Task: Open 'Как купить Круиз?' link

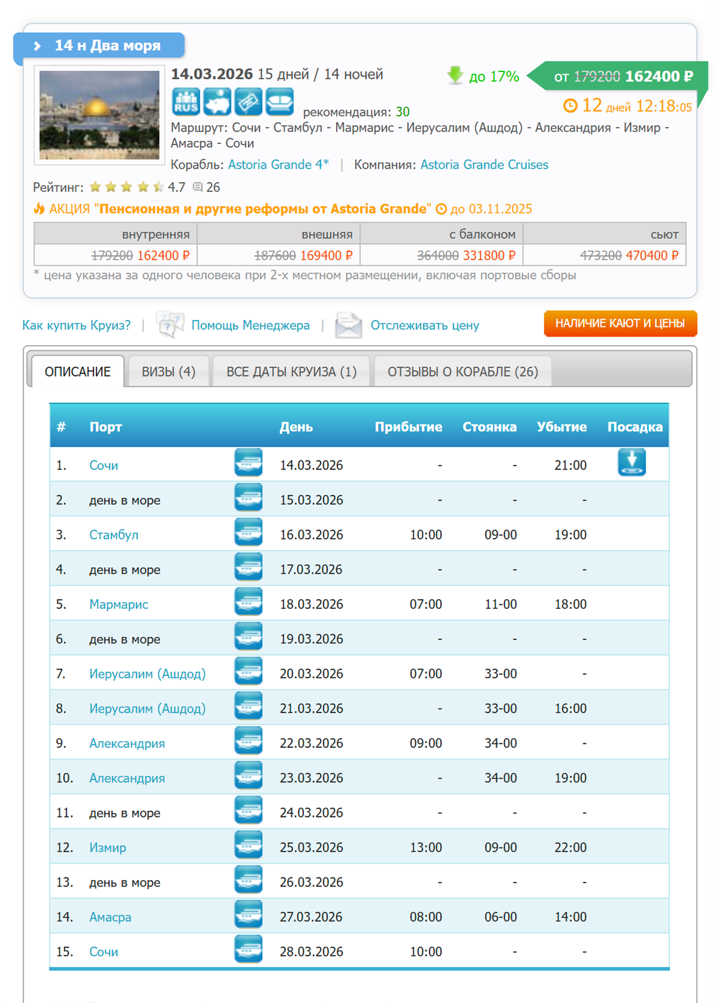Action: (76, 325)
